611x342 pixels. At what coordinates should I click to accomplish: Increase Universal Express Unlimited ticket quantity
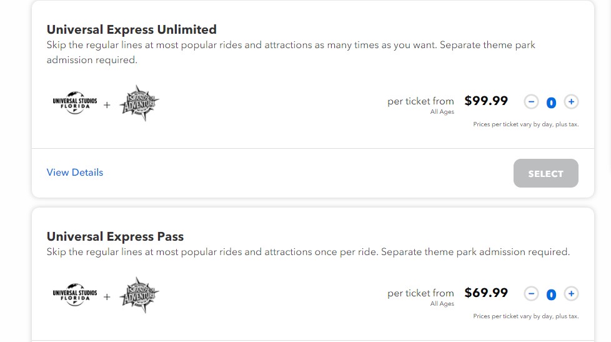(x=571, y=102)
